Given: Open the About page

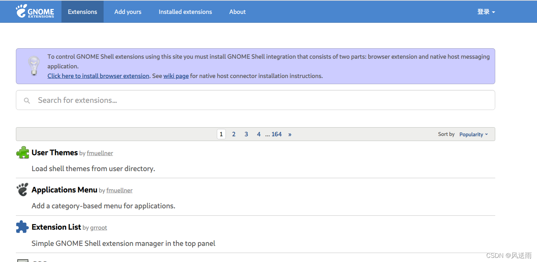Looking at the screenshot, I should (238, 12).
